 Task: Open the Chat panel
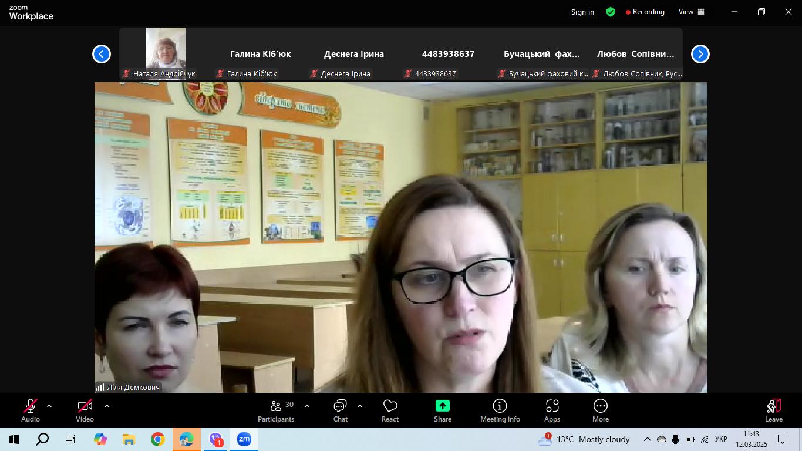341,411
